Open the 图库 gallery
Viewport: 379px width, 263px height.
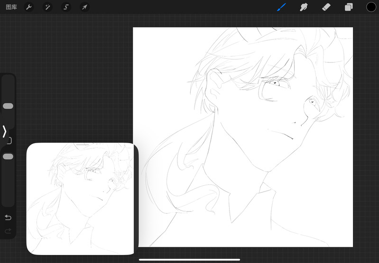click(11, 7)
